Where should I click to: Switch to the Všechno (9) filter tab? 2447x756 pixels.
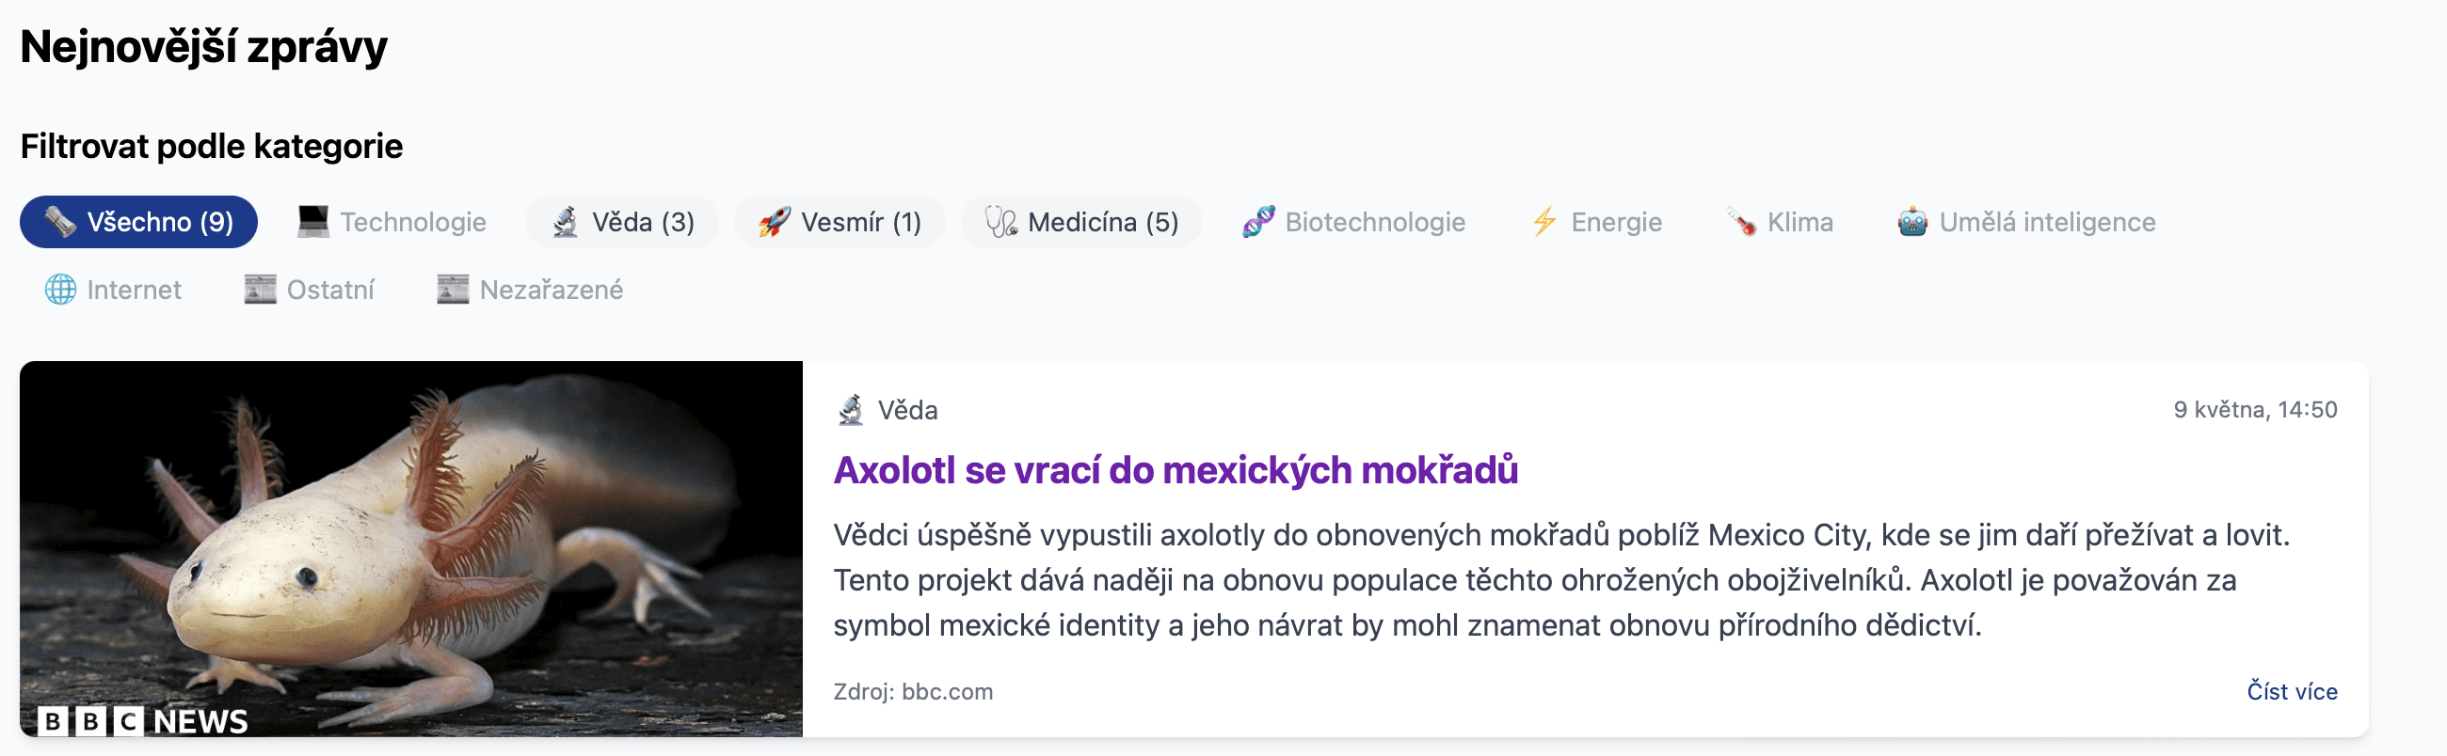pos(137,221)
